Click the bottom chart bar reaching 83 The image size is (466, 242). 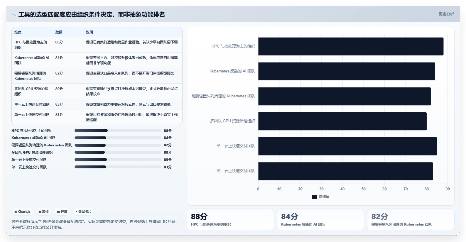pyautogui.click(x=346, y=171)
